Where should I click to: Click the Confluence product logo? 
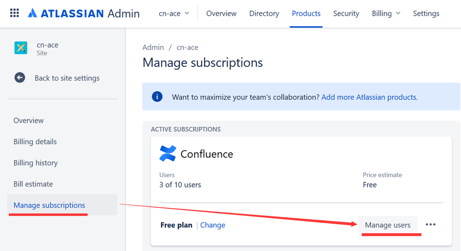pos(168,154)
